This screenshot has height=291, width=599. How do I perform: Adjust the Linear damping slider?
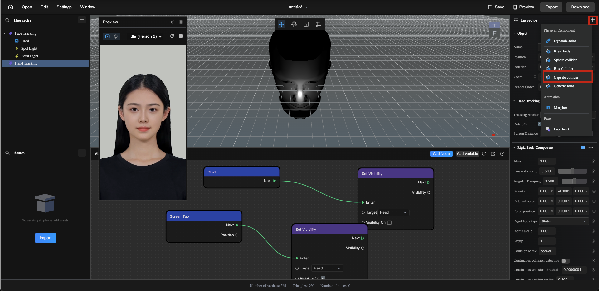coord(572,171)
